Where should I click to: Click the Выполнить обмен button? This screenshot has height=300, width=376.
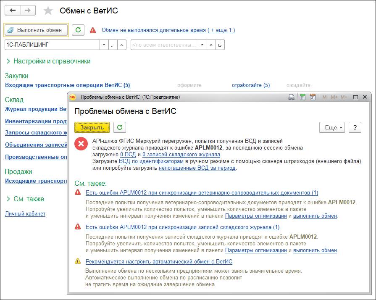[36, 30]
